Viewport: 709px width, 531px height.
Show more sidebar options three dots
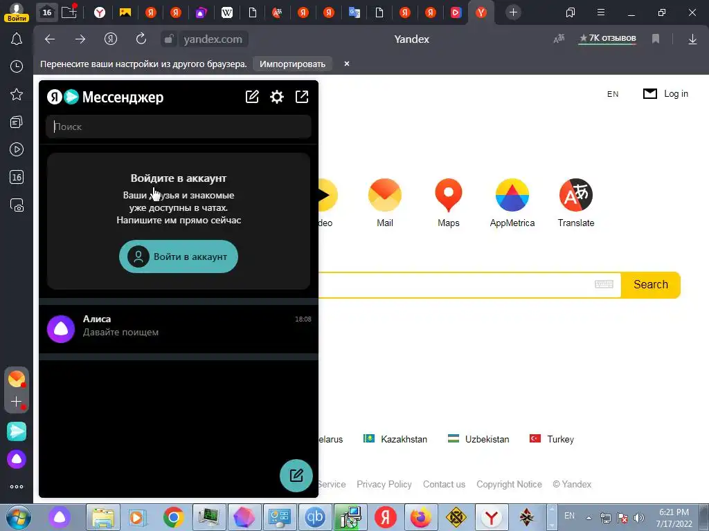pyautogui.click(x=17, y=487)
